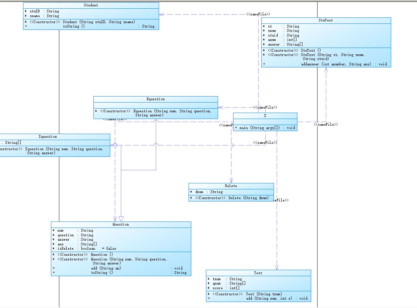
Task: Click the Question toString () operation
Action: tap(120, 273)
